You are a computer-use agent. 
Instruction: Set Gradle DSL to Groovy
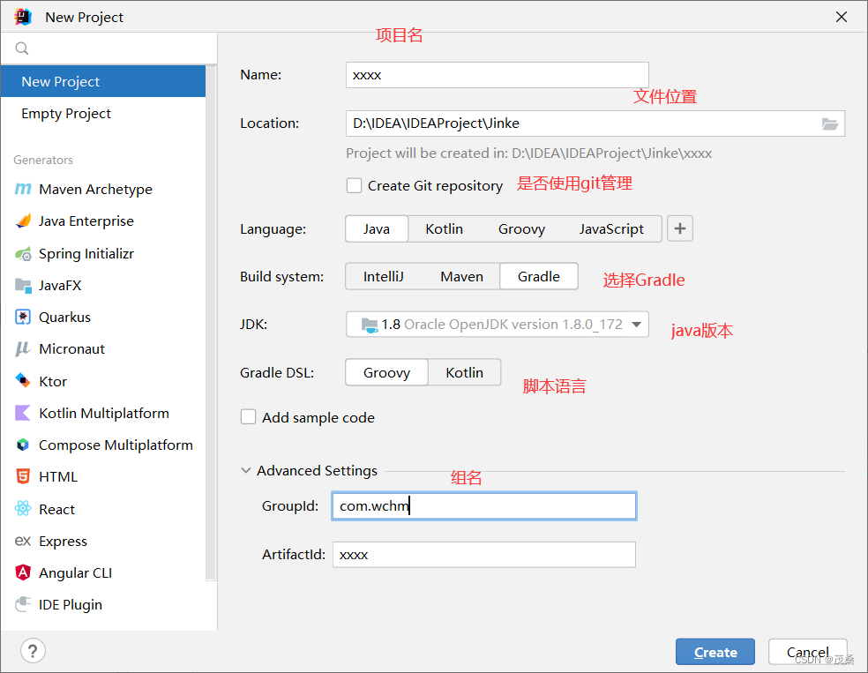coord(386,372)
